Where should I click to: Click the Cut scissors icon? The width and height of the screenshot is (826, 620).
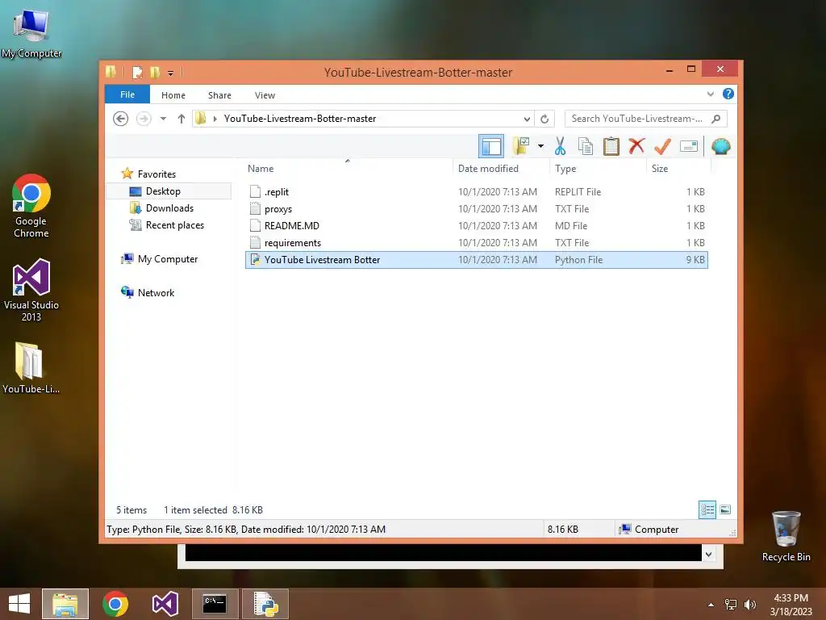(560, 146)
